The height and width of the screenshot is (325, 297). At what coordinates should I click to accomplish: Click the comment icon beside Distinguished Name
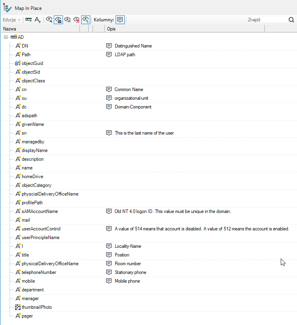109,46
